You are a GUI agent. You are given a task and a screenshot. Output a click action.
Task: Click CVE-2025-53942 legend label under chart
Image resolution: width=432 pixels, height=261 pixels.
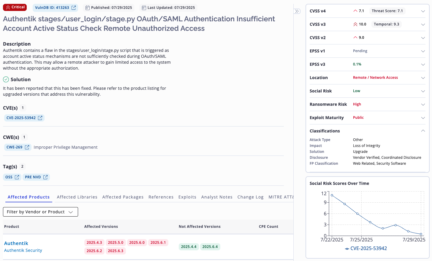(369, 249)
